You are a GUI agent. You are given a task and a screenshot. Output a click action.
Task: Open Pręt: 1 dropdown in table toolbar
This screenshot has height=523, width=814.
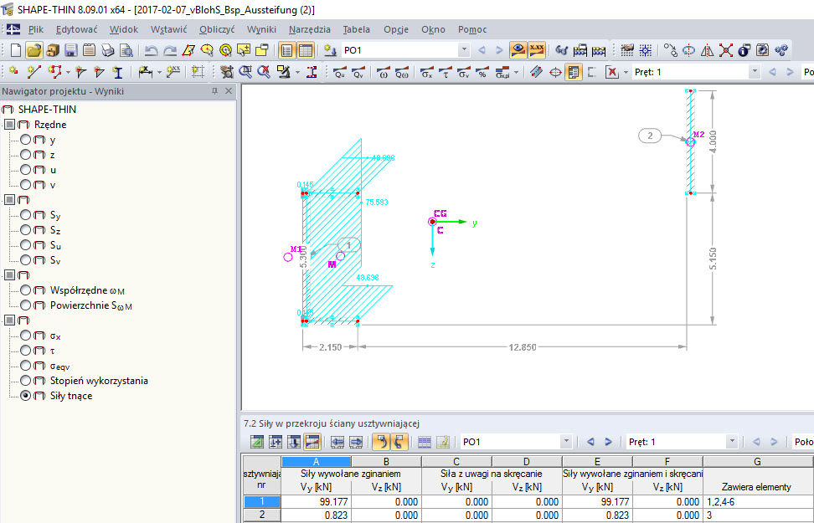click(x=731, y=442)
